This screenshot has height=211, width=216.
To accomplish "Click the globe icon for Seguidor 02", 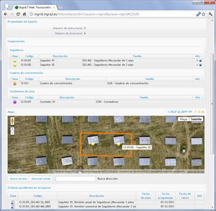I will [200, 65].
